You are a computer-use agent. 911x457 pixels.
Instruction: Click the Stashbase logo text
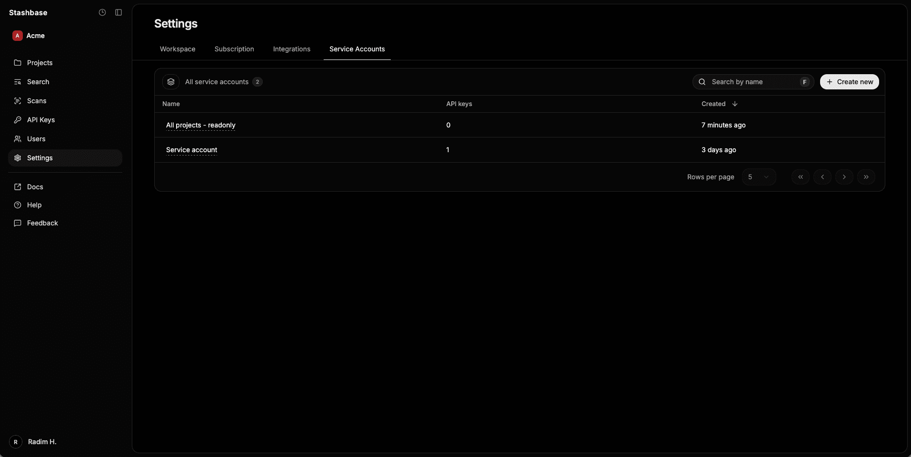pos(28,12)
